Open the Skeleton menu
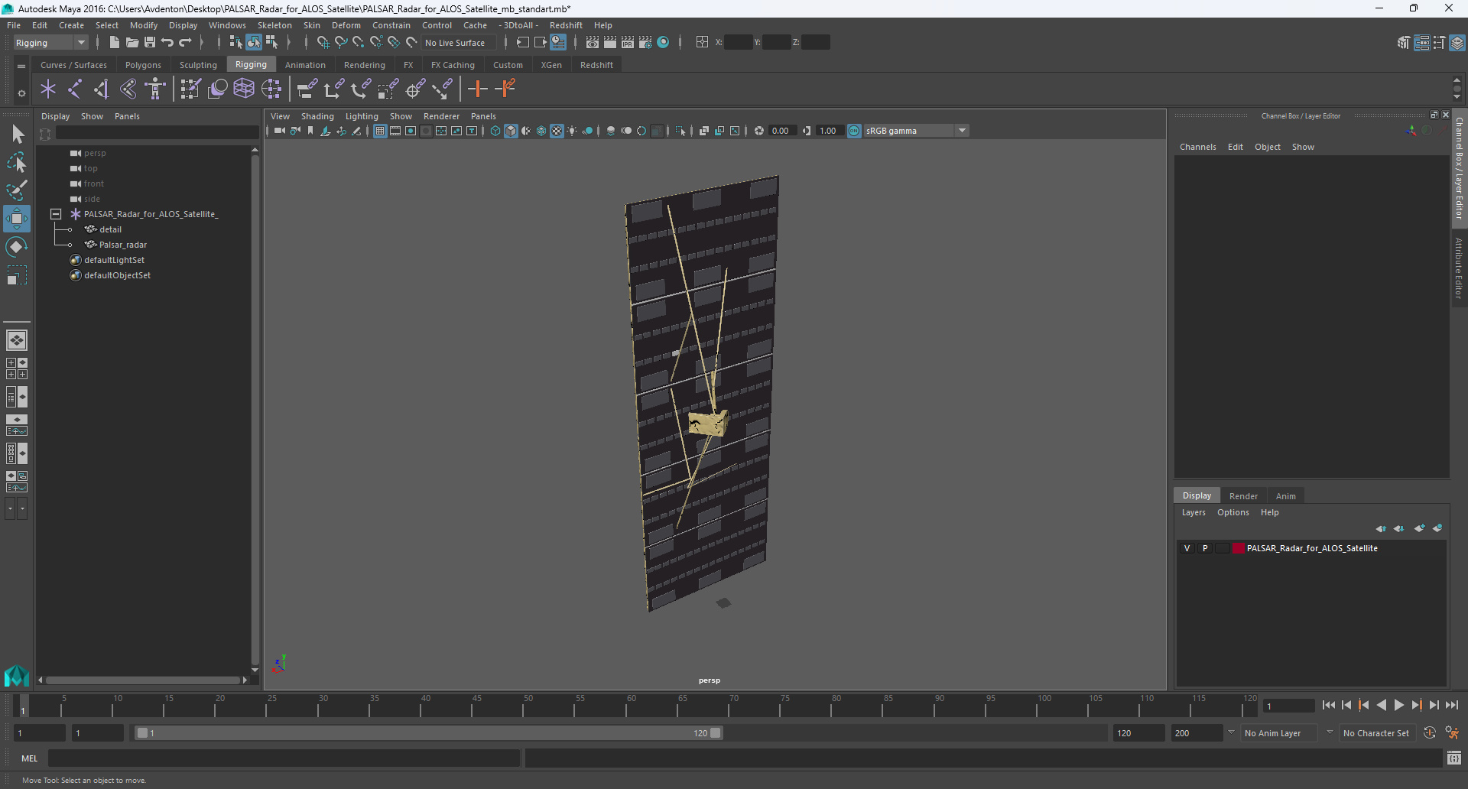The height and width of the screenshot is (789, 1468). (274, 25)
